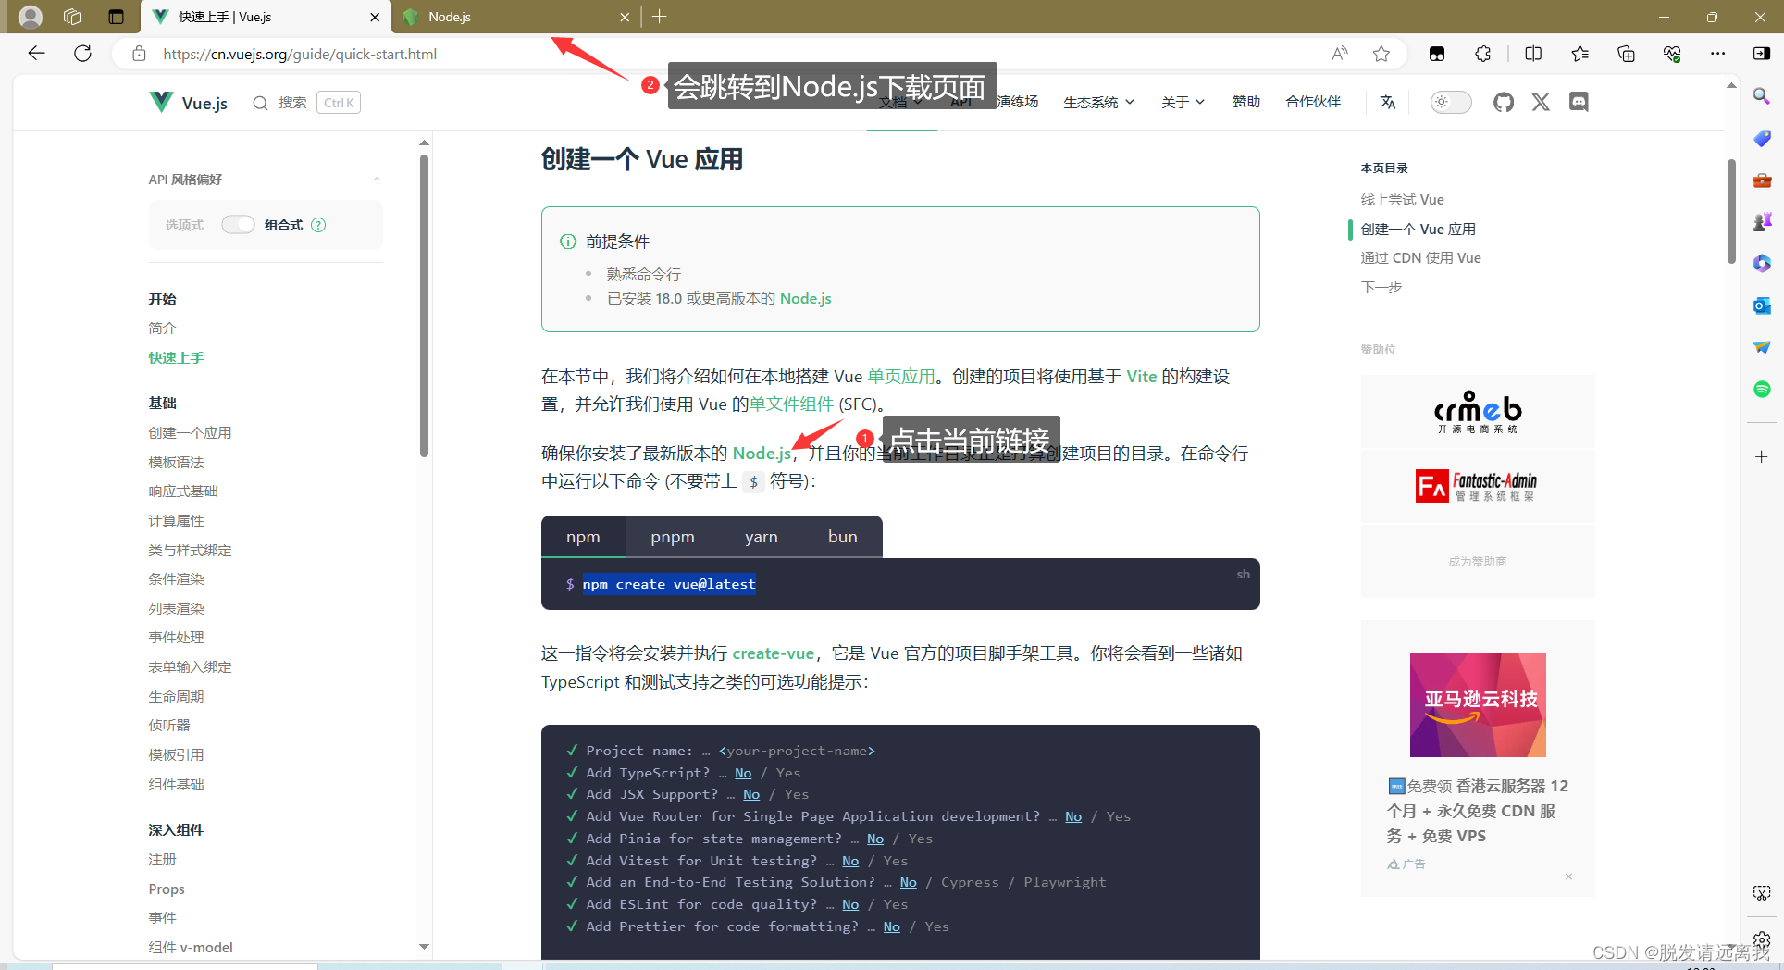Select the pnpm command tab
The image size is (1784, 970).
(x=673, y=537)
